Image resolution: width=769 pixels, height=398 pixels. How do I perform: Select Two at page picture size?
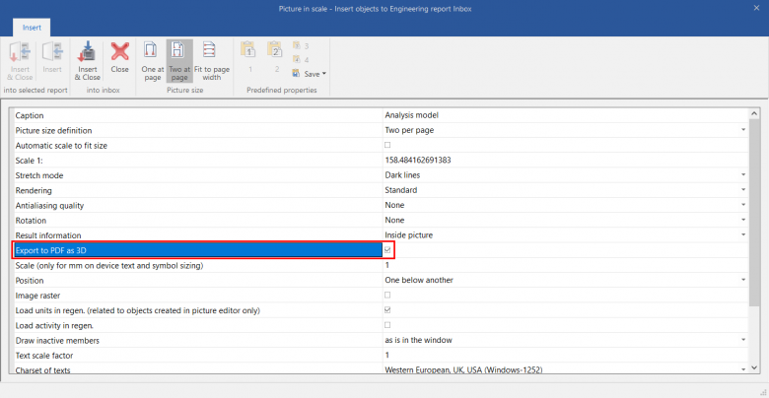coord(179,61)
